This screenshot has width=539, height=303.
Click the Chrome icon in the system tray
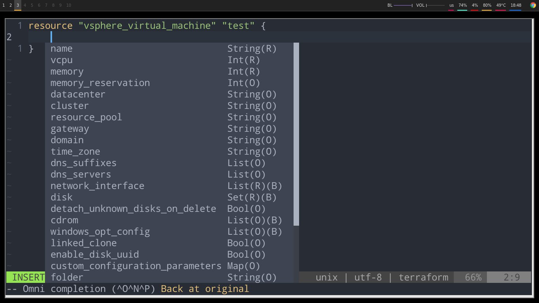click(533, 5)
